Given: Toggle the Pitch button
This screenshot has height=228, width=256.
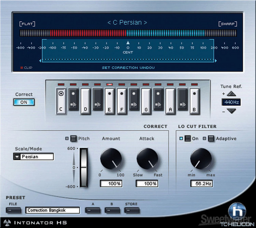Looking at the screenshot, I should point(73,139).
